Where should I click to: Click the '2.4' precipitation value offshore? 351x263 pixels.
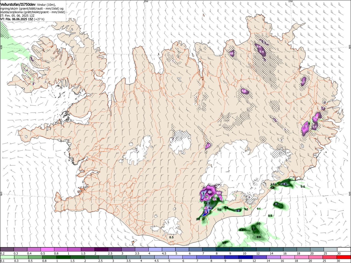(x=241, y=230)
